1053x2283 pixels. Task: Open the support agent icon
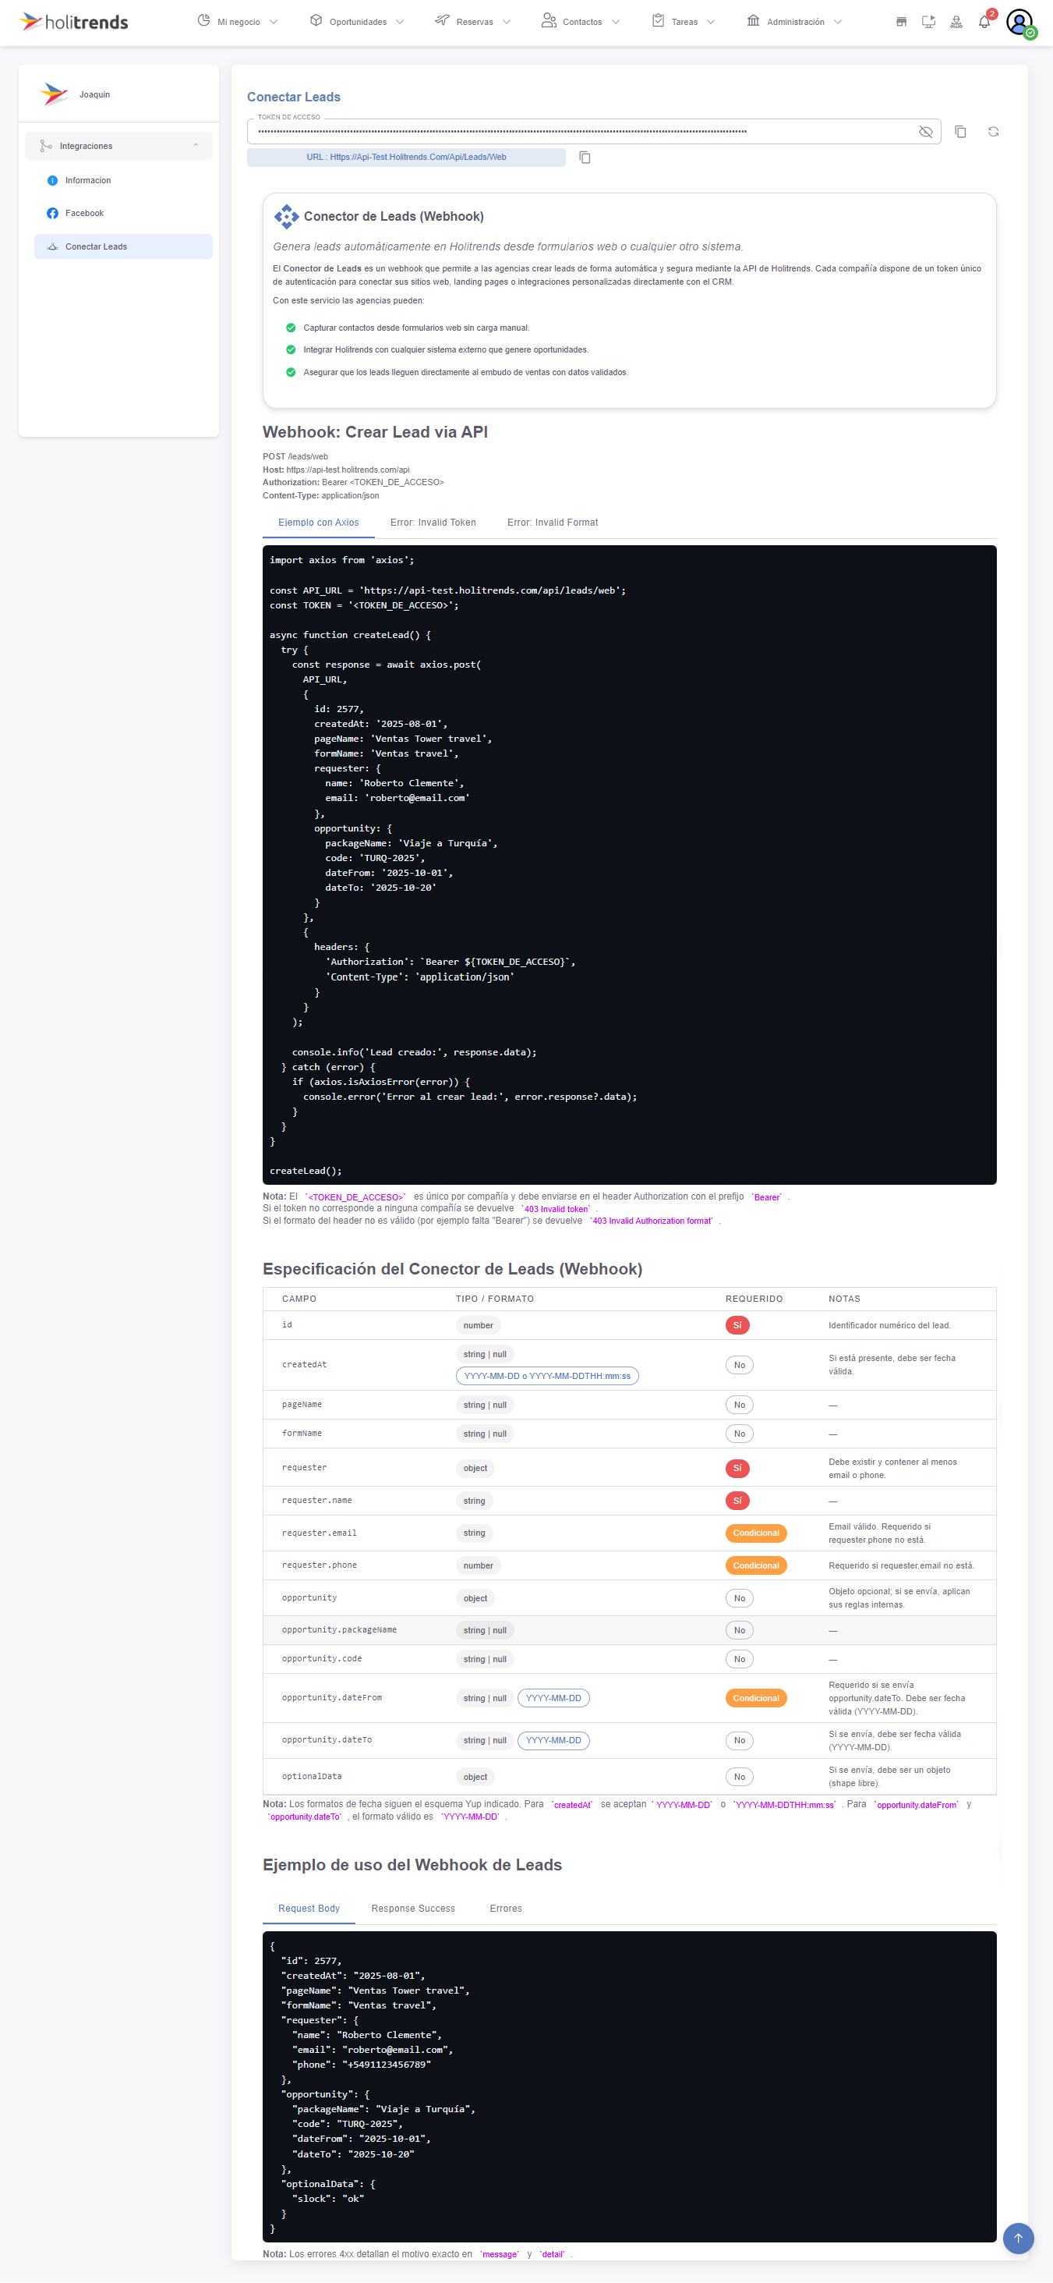(956, 21)
